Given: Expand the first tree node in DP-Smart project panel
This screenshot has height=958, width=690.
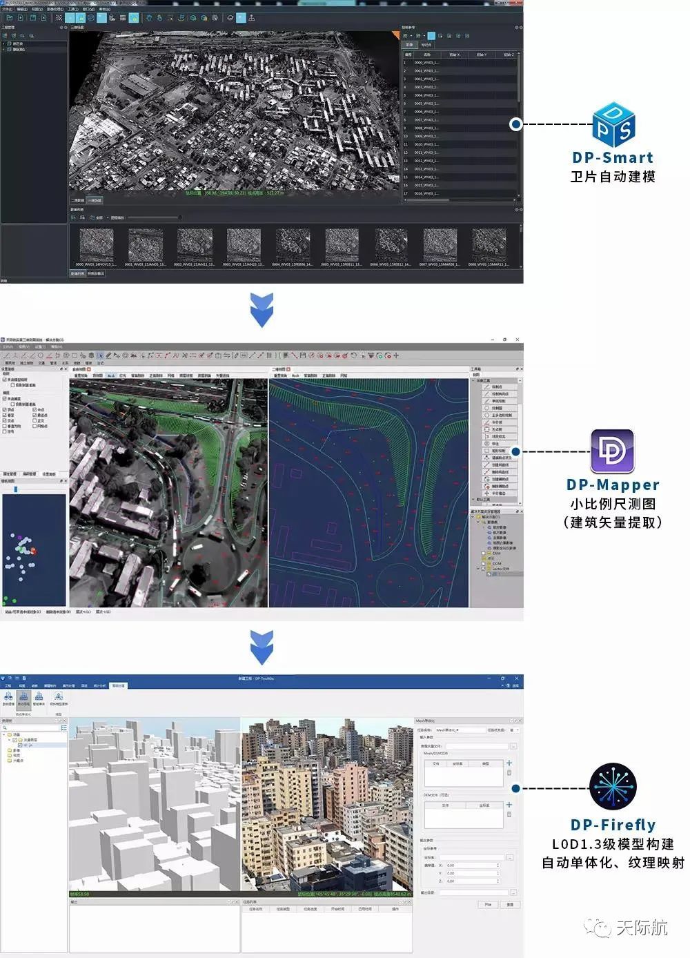Looking at the screenshot, I should tap(3, 43).
